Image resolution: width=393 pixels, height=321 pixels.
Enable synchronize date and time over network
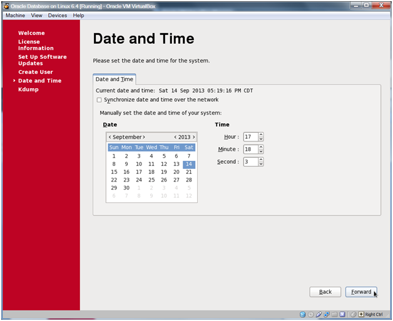[x=99, y=100]
